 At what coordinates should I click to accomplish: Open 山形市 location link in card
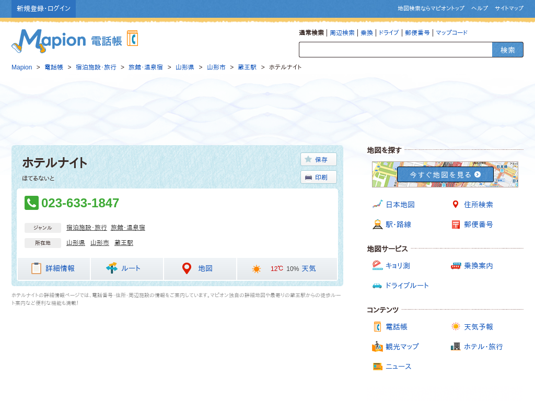pos(100,243)
